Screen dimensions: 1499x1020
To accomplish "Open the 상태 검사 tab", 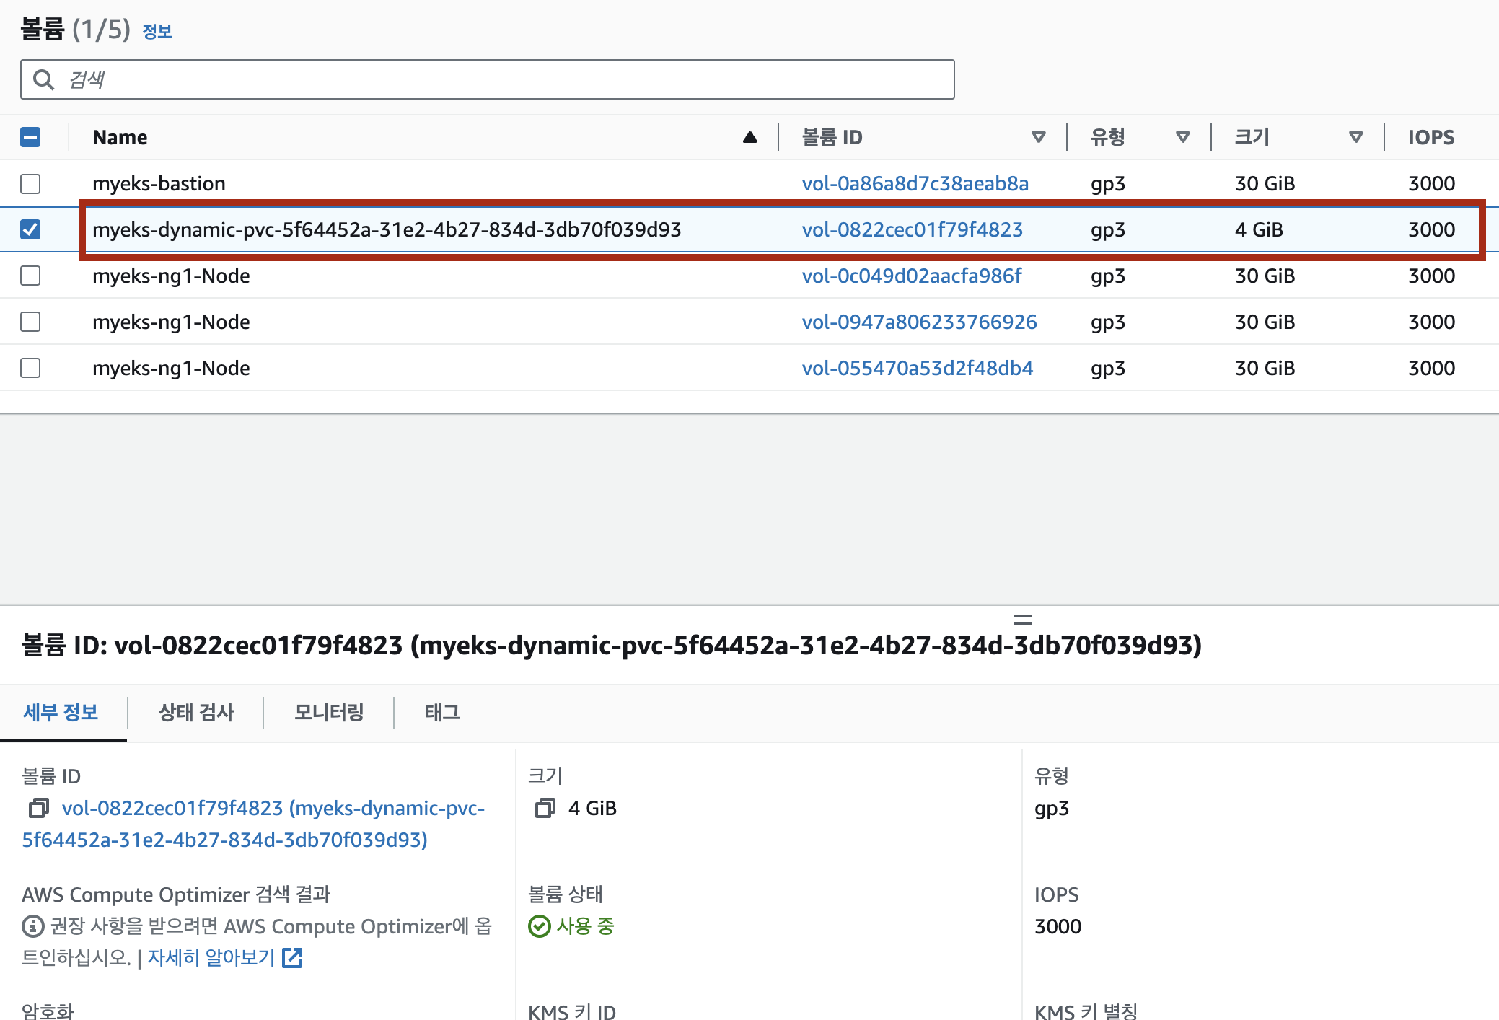I will [x=196, y=713].
